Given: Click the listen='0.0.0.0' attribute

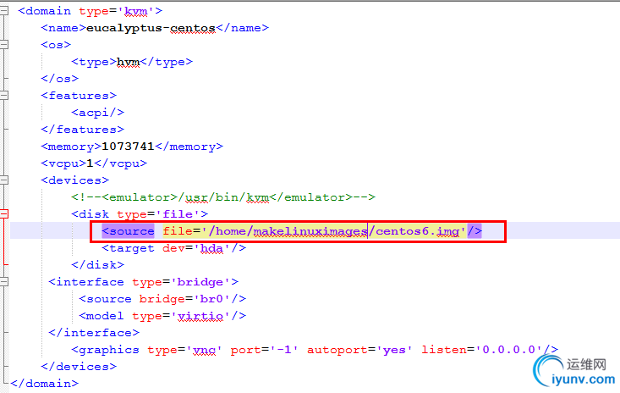Looking at the screenshot, I should 481,350.
